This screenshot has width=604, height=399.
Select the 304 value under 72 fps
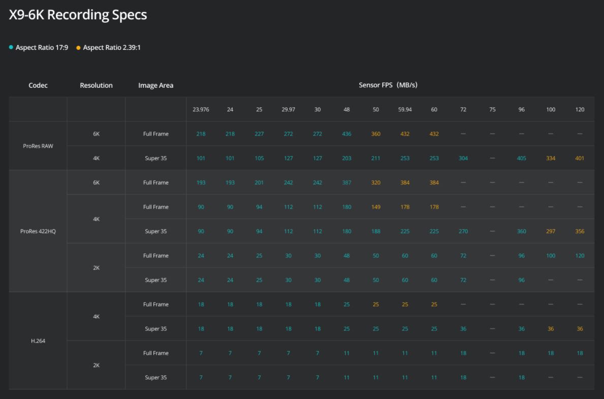point(463,158)
